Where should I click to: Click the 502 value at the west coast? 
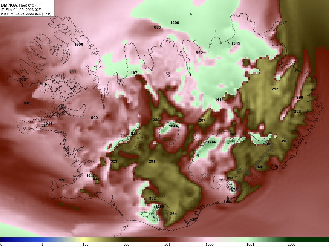coord(22,79)
